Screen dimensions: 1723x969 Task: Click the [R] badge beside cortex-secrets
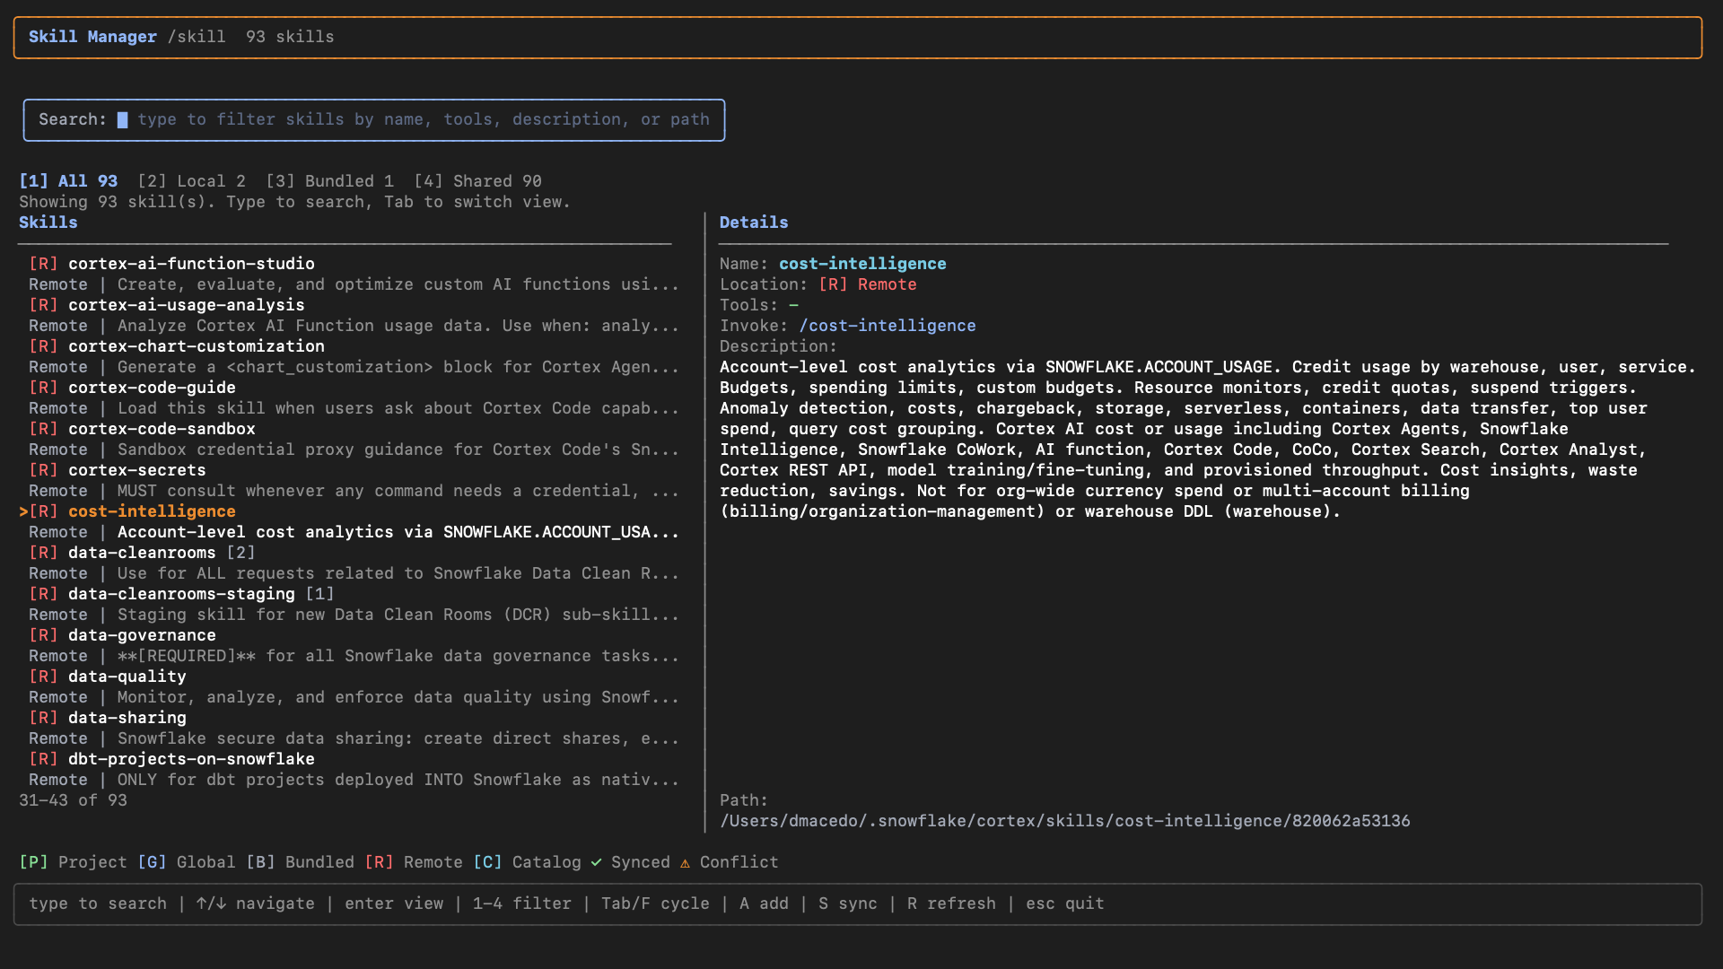pos(43,470)
